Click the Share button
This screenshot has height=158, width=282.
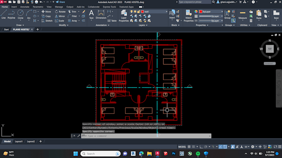coord(60,2)
